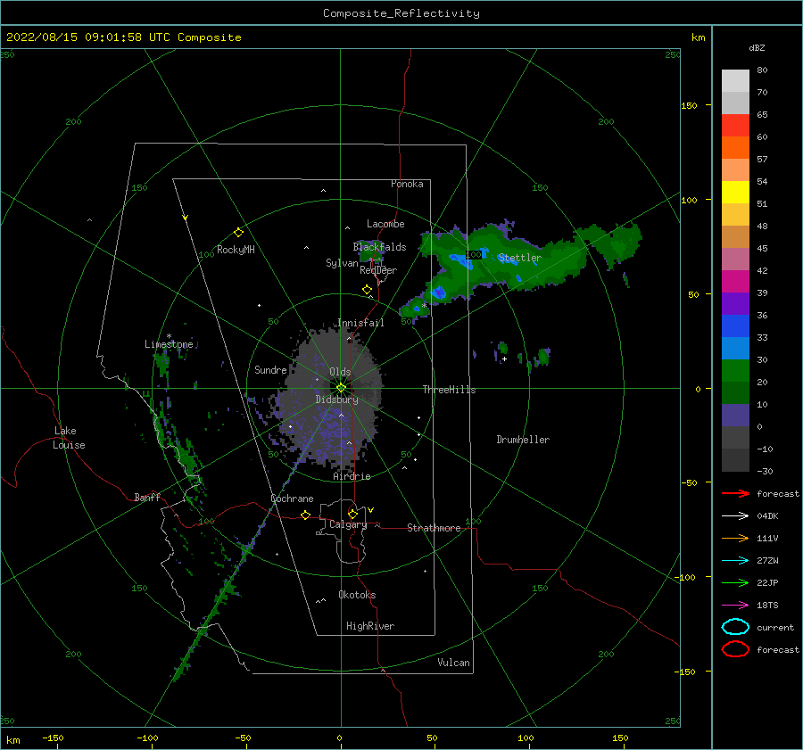Click the Composite_Reflectivity title text
Image resolution: width=803 pixels, height=750 pixels.
401,13
